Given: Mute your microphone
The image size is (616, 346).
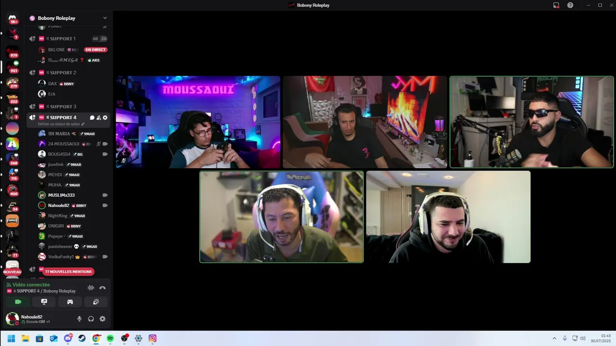Looking at the screenshot, I should [79, 319].
